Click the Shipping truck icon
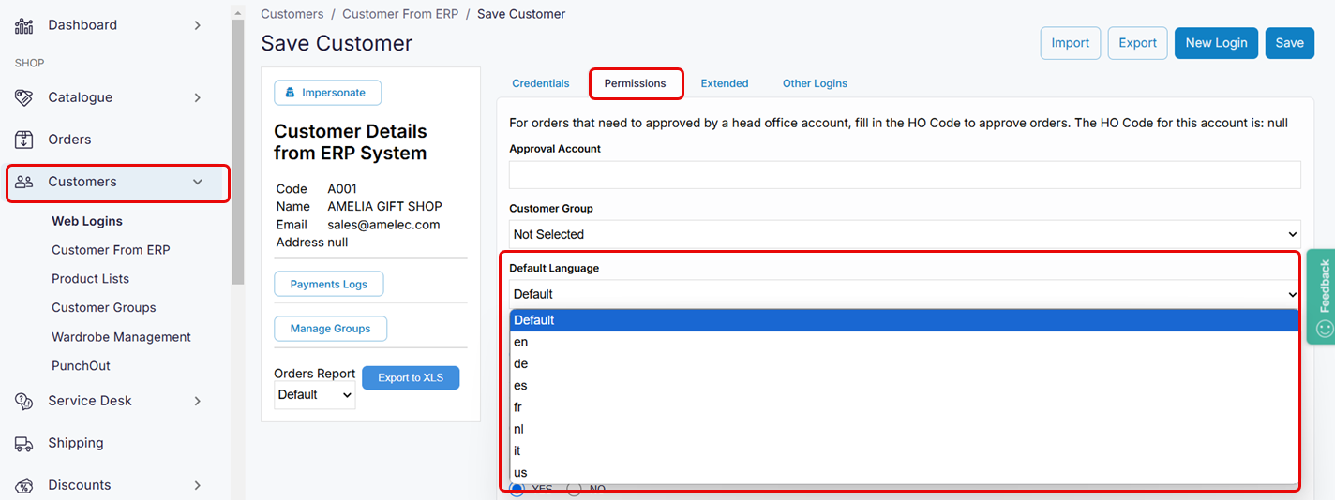 (x=24, y=443)
